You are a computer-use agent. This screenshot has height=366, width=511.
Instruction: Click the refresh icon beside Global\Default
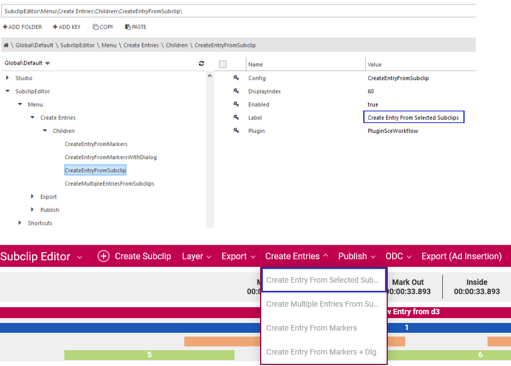(201, 64)
